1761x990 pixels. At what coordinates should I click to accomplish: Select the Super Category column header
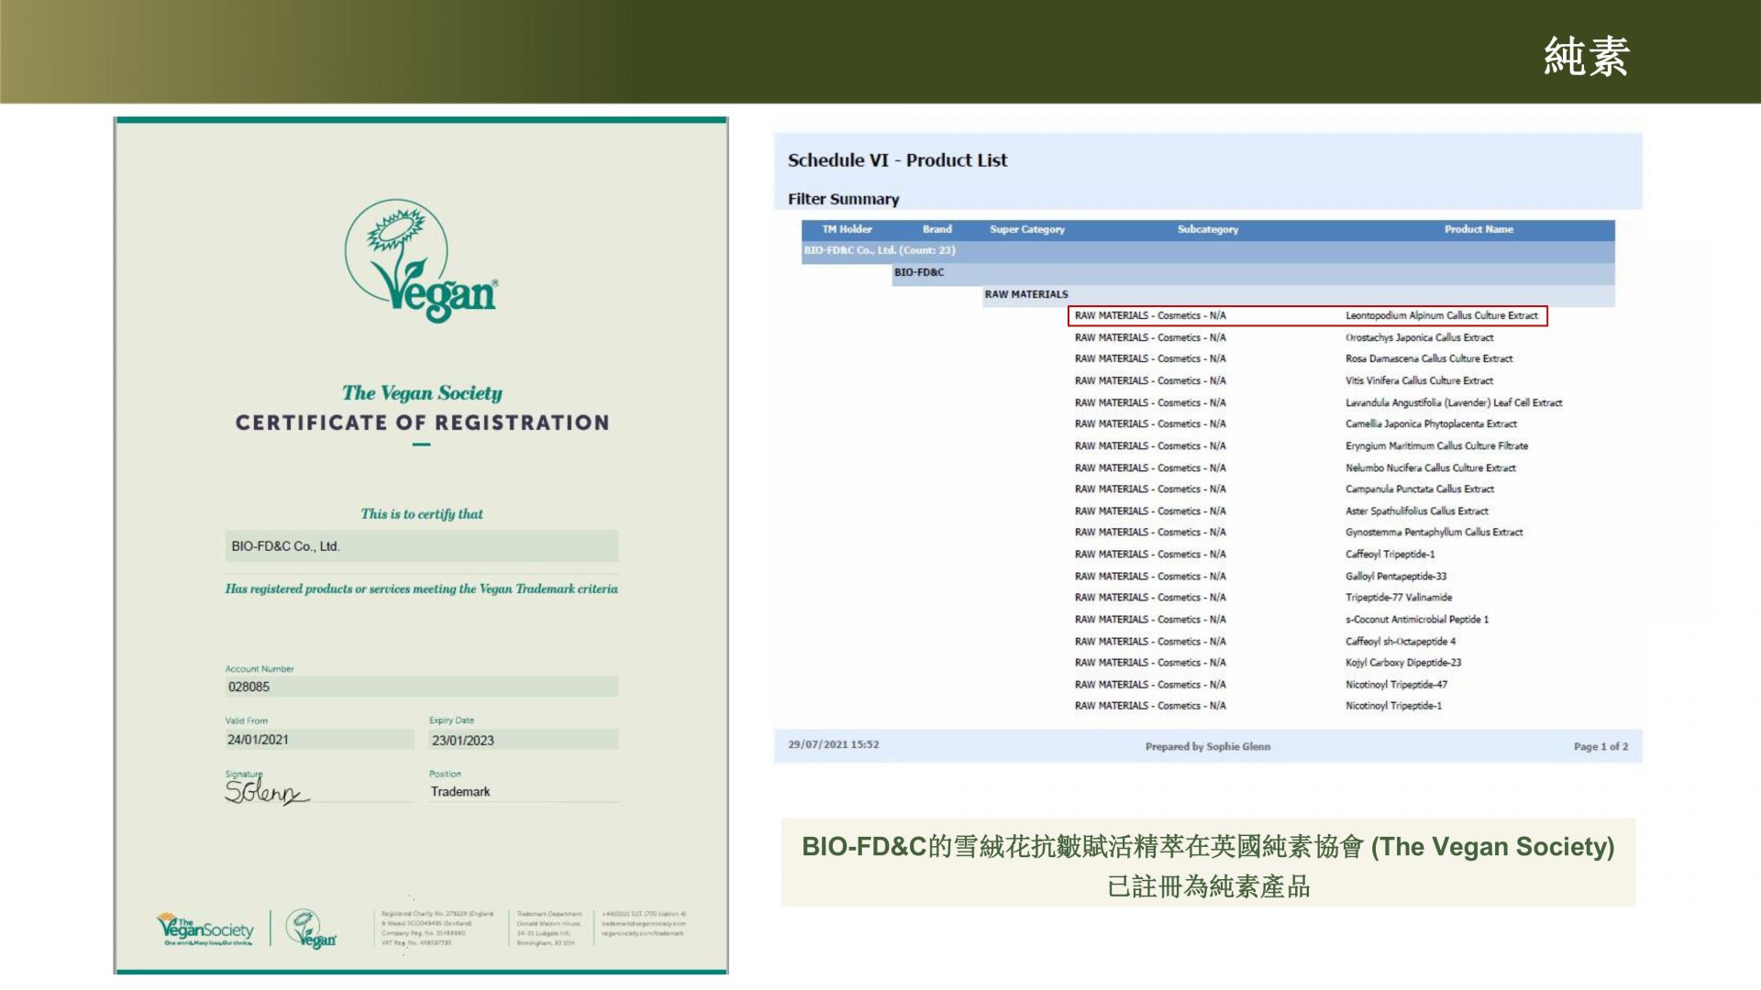click(1026, 229)
